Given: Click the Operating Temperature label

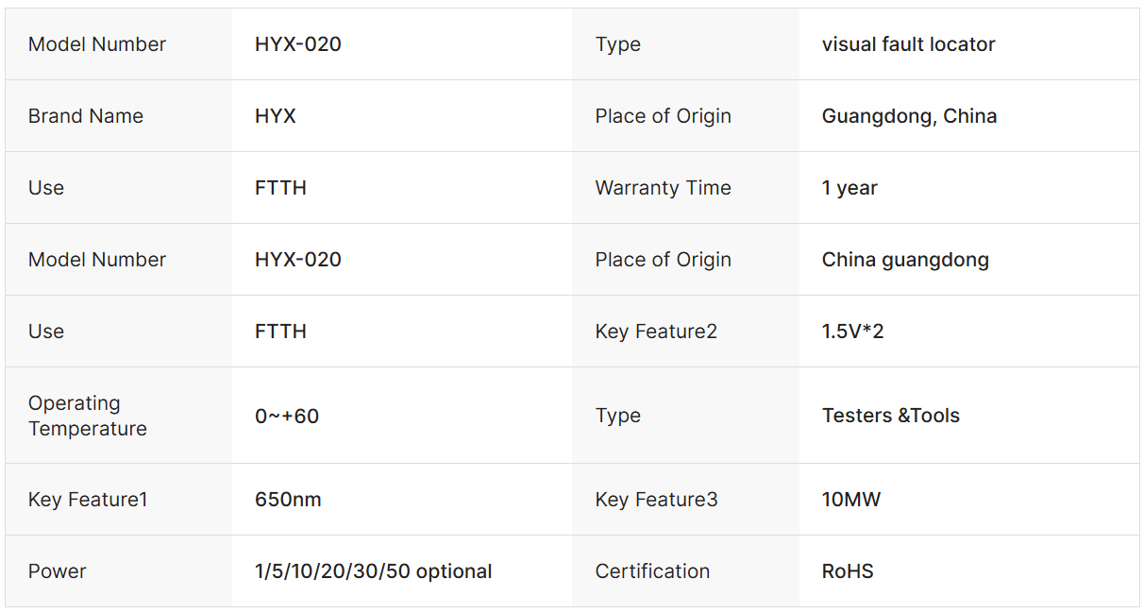Looking at the screenshot, I should click(88, 416).
